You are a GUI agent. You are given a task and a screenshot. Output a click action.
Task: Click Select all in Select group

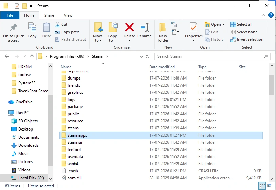(241, 24)
